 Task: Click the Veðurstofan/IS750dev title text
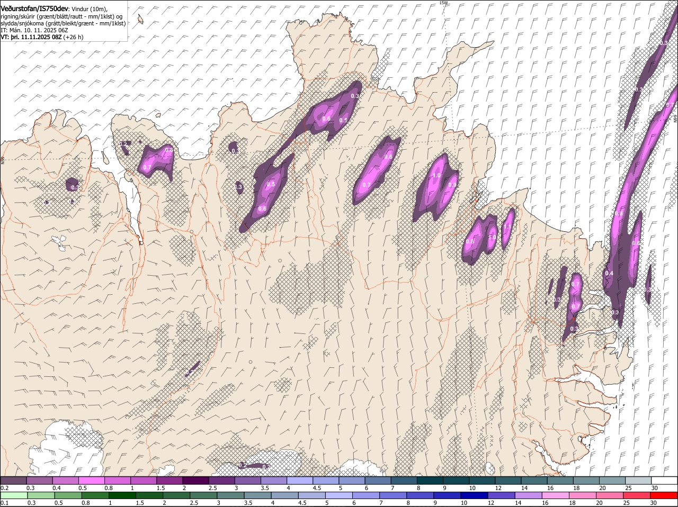tap(34, 9)
